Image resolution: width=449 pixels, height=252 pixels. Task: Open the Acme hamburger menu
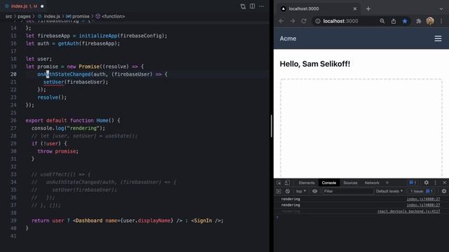438,38
